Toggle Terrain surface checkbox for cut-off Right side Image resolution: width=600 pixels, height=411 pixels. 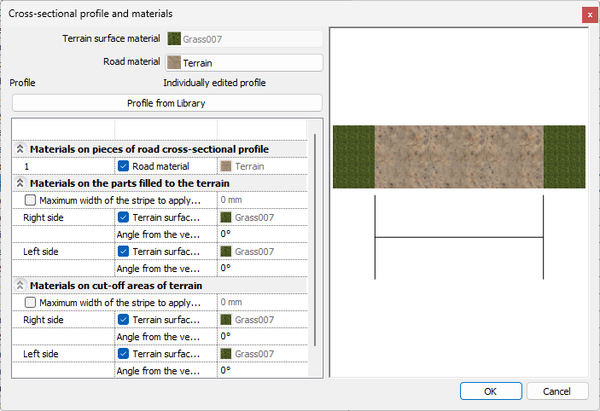124,320
